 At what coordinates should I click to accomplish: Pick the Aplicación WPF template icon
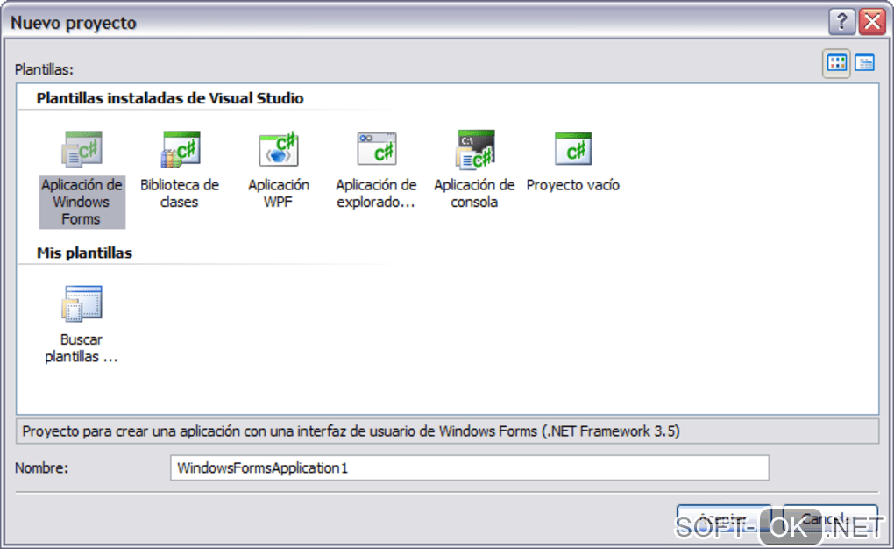[279, 149]
